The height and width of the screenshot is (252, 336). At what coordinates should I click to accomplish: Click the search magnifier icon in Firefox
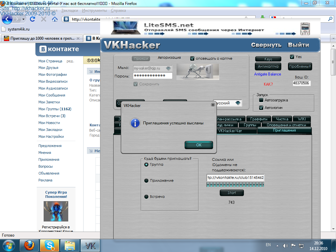pos(330,19)
